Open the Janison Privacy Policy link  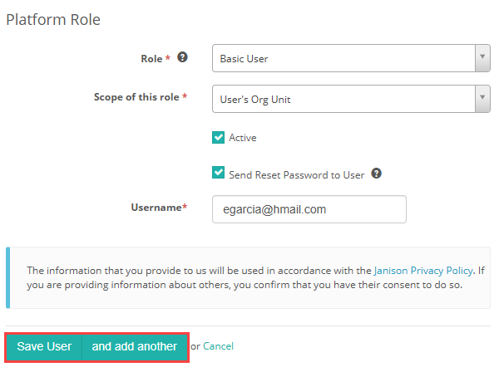[x=422, y=271]
